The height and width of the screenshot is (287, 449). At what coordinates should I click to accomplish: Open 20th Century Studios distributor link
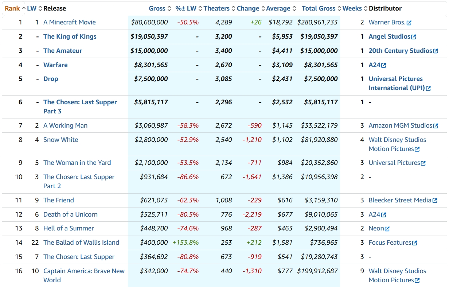tap(401, 51)
